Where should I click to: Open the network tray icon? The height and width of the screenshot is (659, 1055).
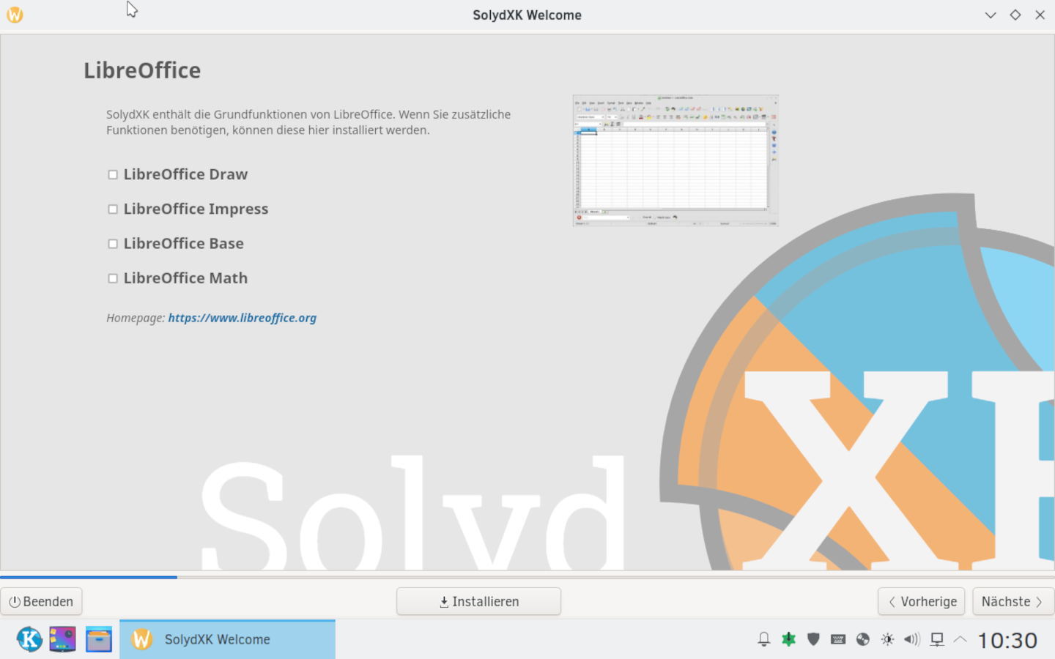(936, 639)
